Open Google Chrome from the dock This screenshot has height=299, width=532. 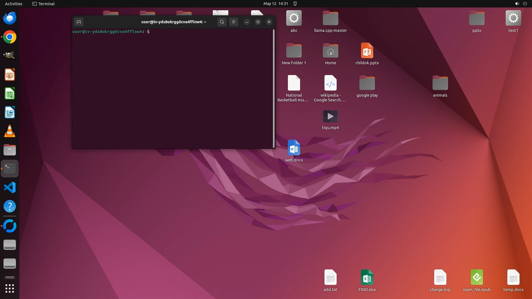(10, 37)
